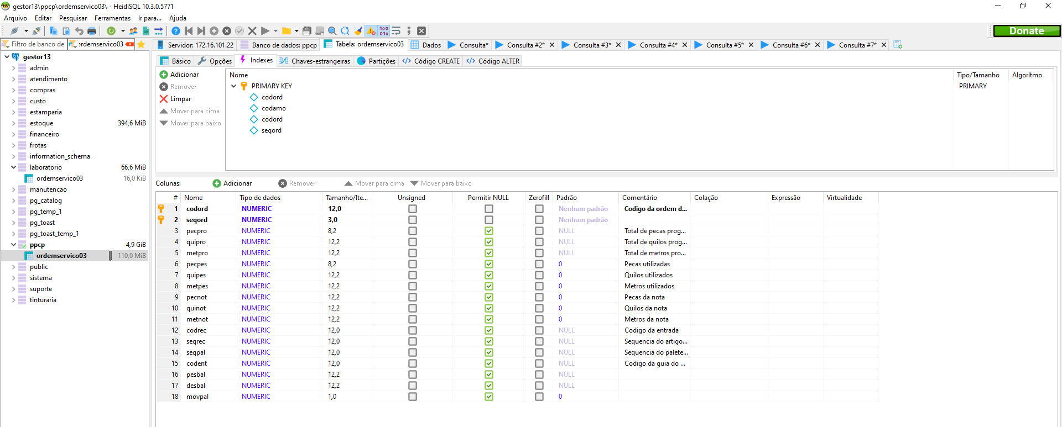The width and height of the screenshot is (1062, 427).
Task: Toggle Permitir NULL for pesbal
Action: tap(488, 375)
